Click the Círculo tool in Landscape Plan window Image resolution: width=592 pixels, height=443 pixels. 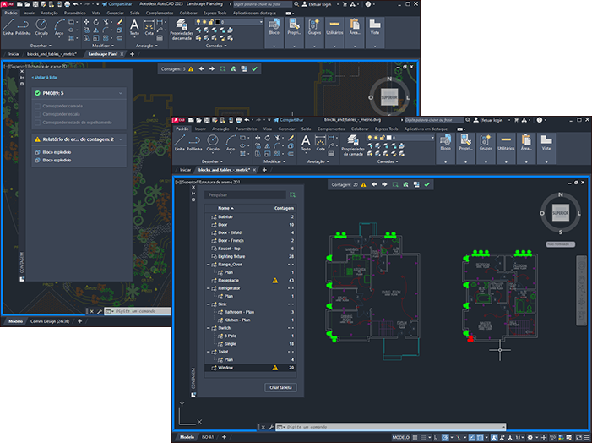click(41, 26)
